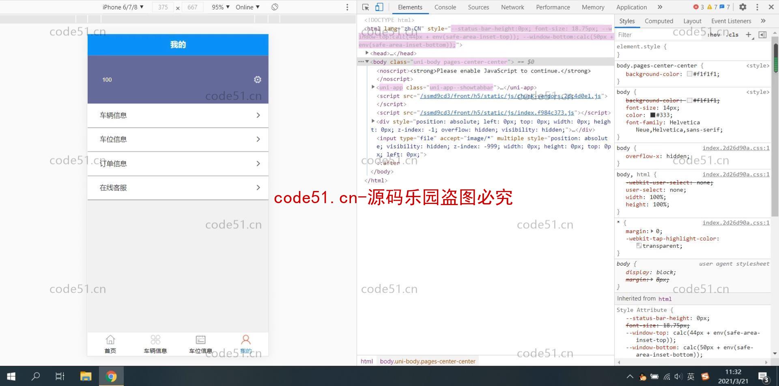Open the index.f984c373.js script link
Viewport: 779px width, 386px height.
tap(497, 113)
